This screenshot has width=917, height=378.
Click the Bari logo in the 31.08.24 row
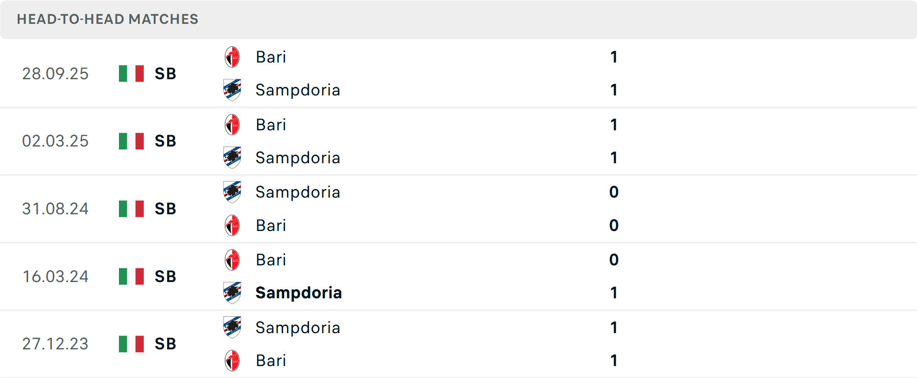(x=232, y=225)
